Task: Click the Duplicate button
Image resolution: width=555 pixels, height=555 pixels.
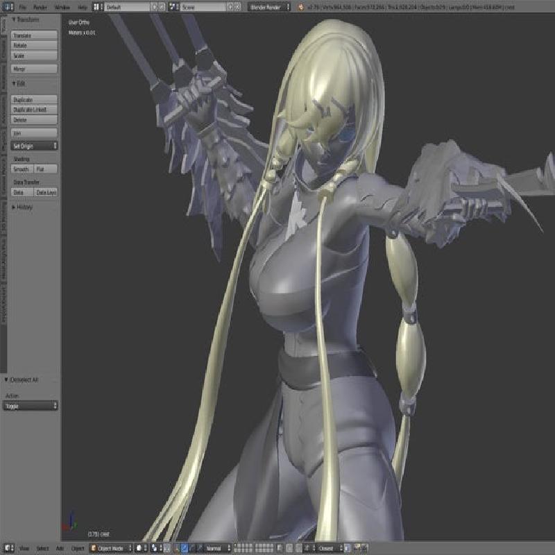Action: click(x=34, y=99)
